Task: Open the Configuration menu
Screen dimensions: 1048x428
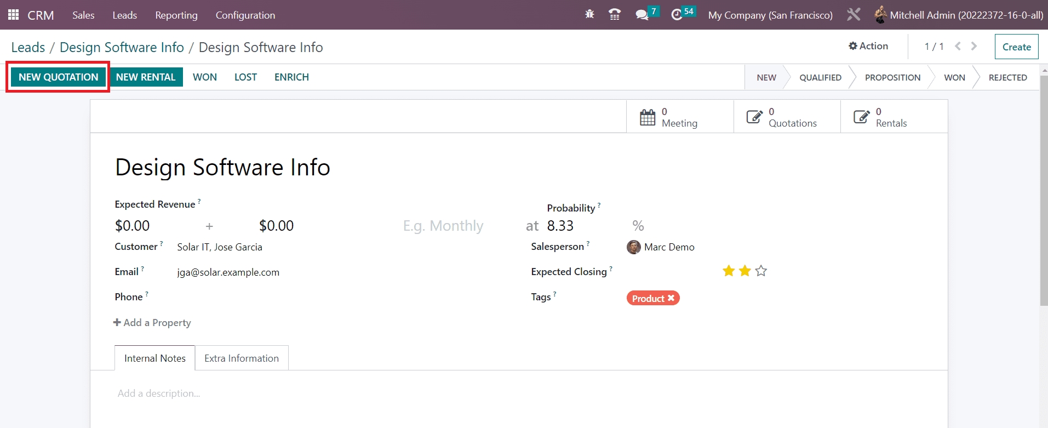Action: click(x=245, y=15)
